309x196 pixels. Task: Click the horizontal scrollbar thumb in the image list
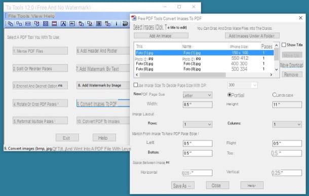point(182,74)
